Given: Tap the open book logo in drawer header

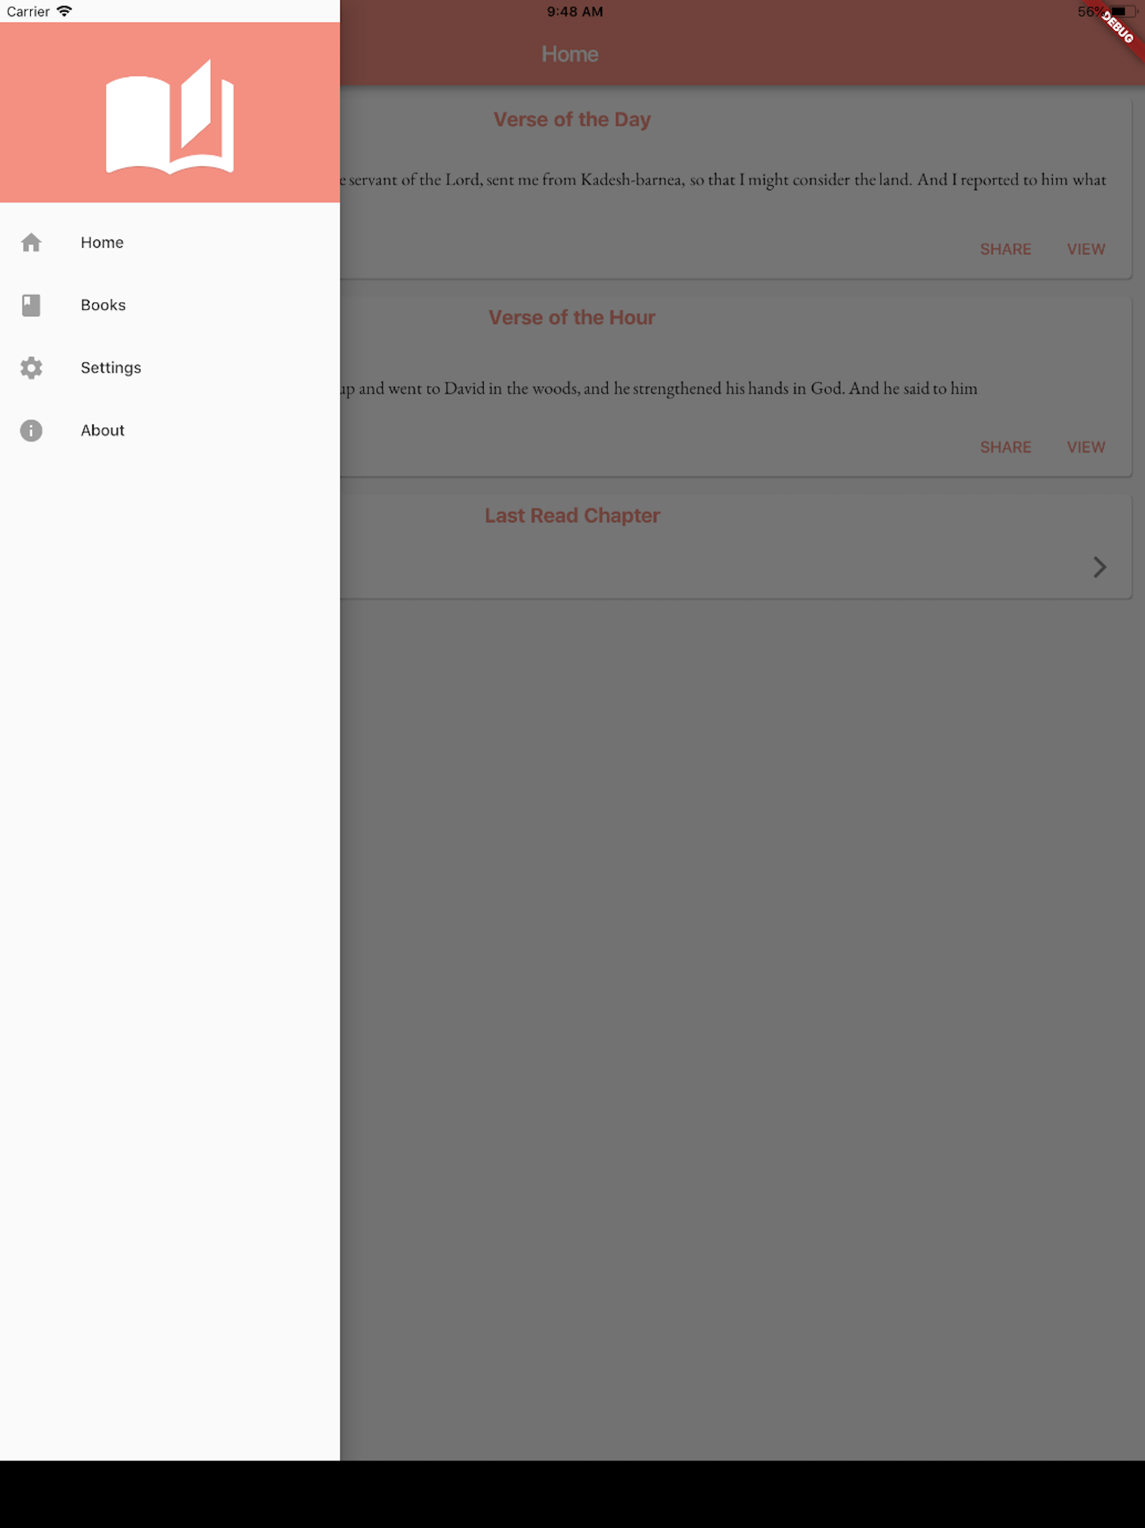Looking at the screenshot, I should [170, 116].
